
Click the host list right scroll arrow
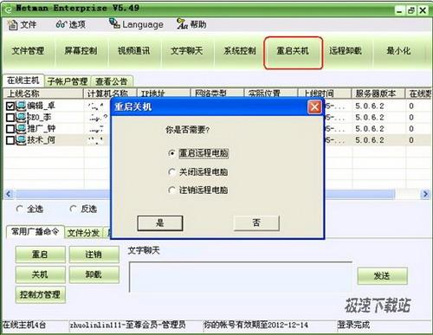coord(425,194)
